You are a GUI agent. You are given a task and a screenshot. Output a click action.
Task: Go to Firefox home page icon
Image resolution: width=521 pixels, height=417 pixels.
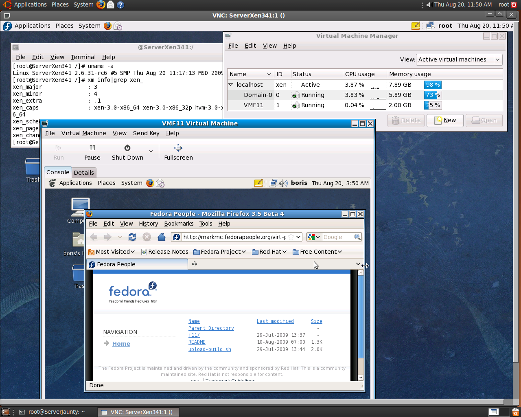[x=162, y=237]
